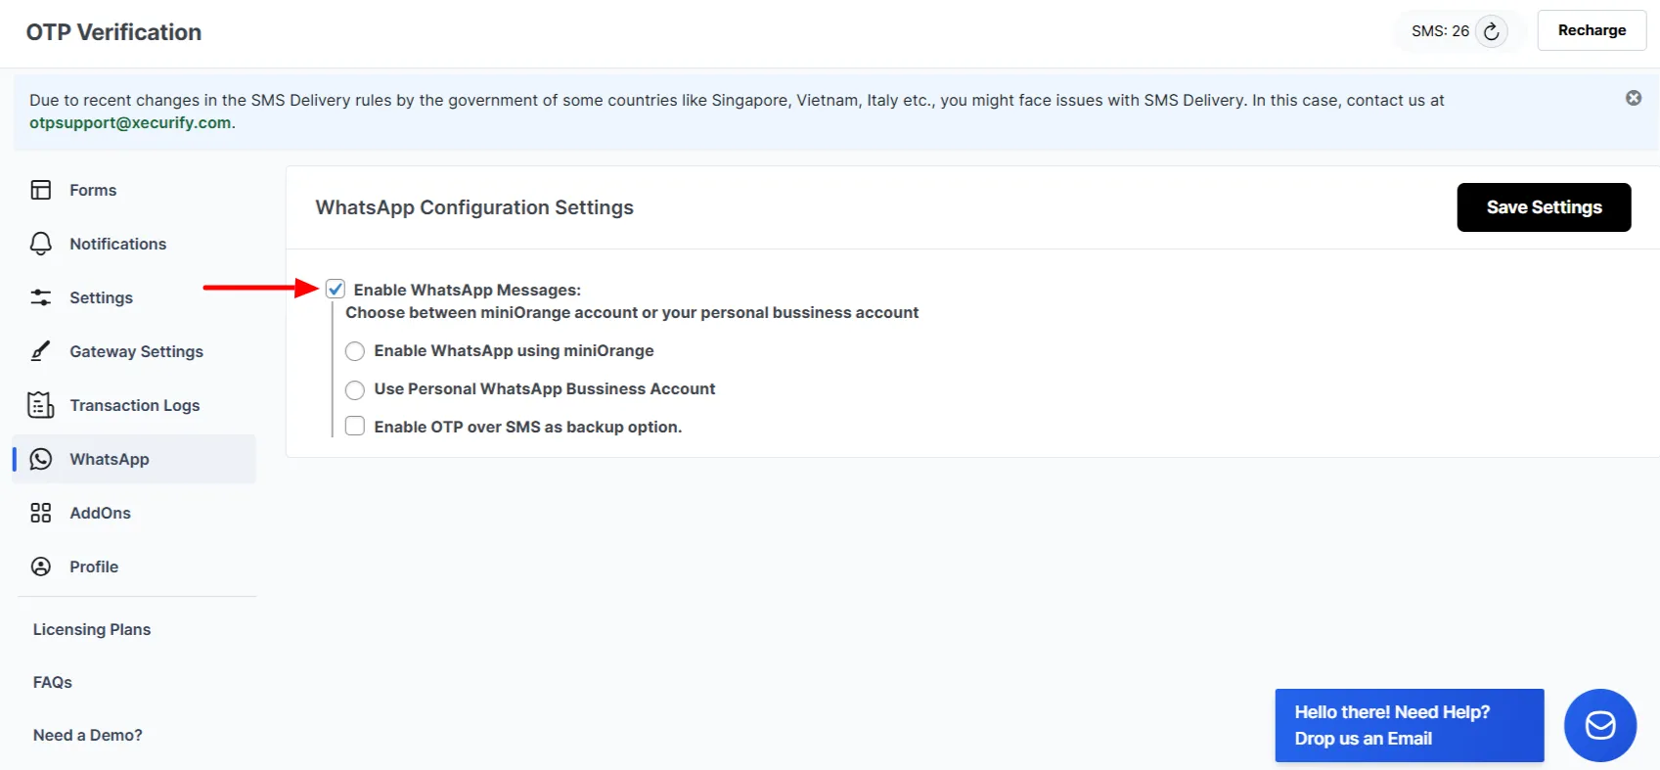The height and width of the screenshot is (770, 1660).
Task: Click the Gateway Settings brush icon
Action: pos(41,351)
